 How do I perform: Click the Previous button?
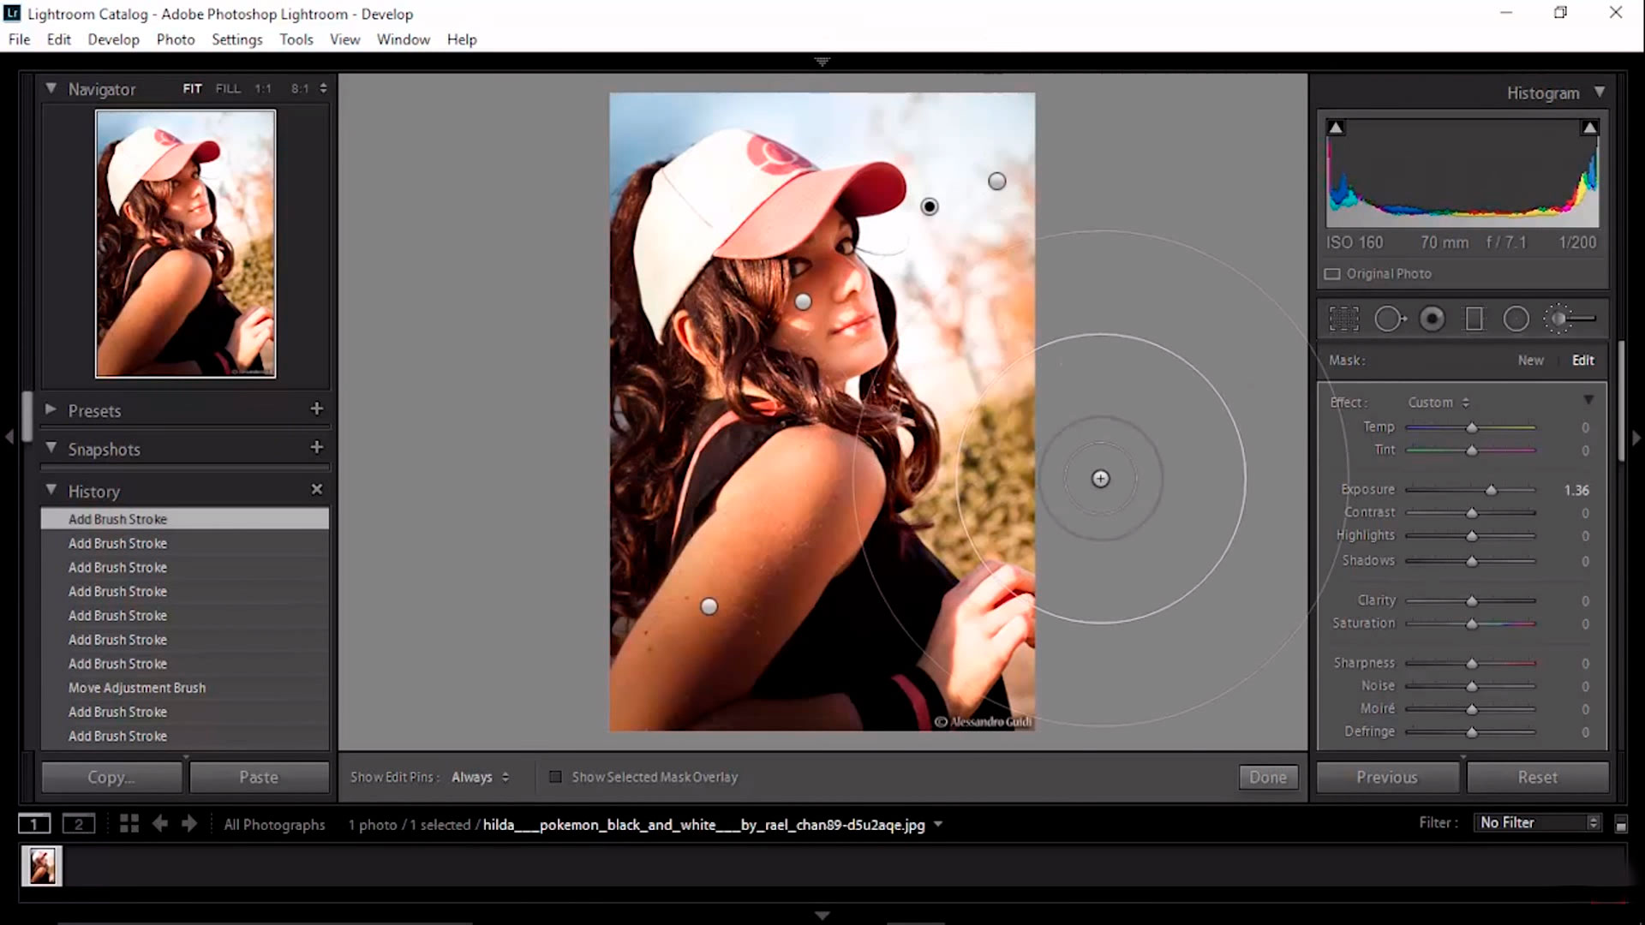click(1387, 777)
